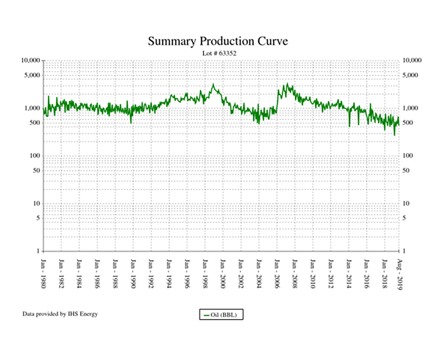Click x-axis label Jan - 2000

click(223, 273)
